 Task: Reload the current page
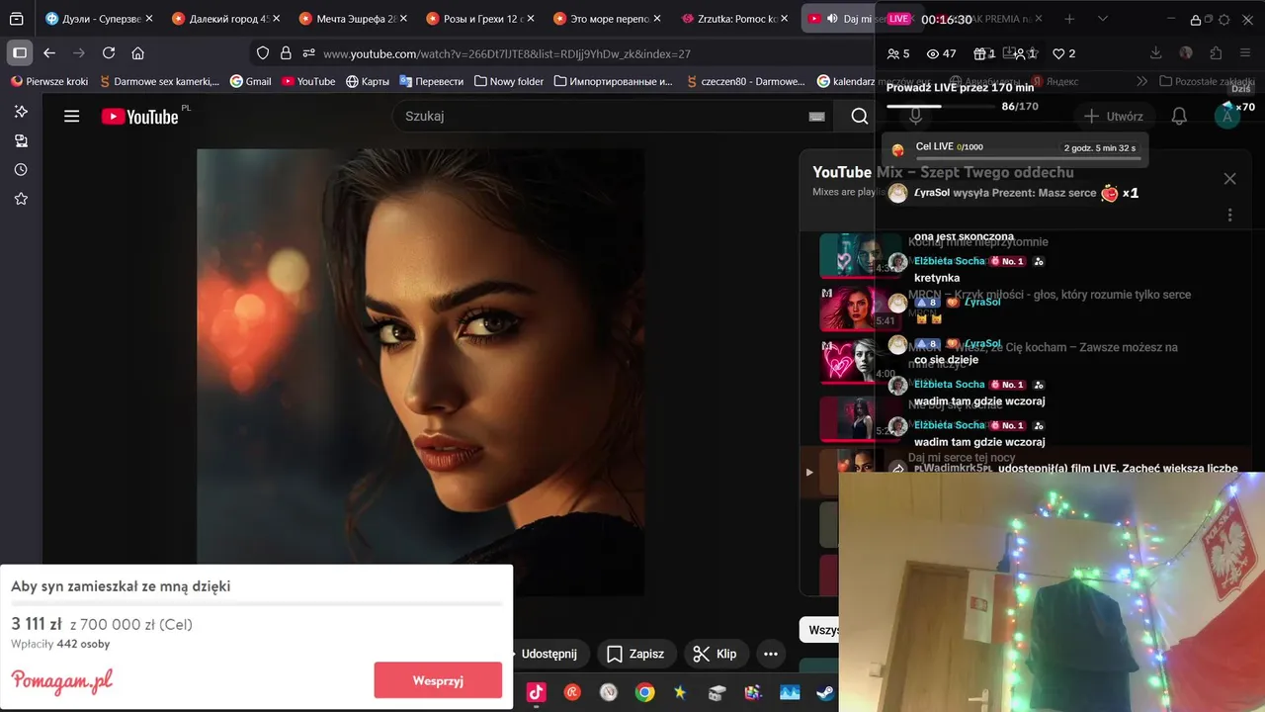tap(109, 53)
